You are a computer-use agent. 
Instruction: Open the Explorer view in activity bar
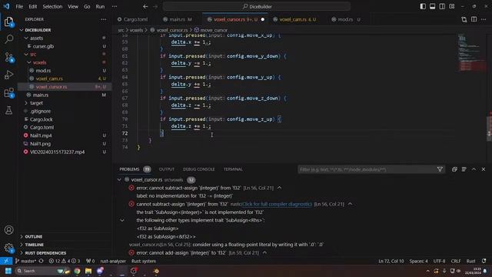pos(8,22)
